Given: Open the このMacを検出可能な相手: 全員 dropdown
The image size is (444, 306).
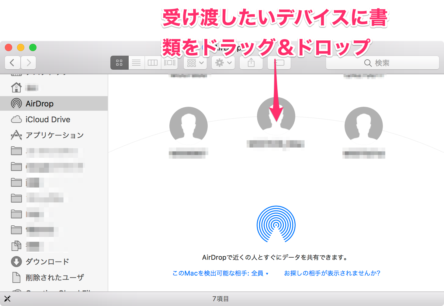Looking at the screenshot, I should click(x=220, y=273).
